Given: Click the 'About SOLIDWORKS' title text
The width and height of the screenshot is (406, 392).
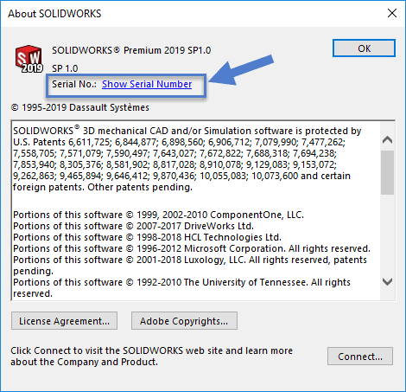Looking at the screenshot, I should 54,14.
